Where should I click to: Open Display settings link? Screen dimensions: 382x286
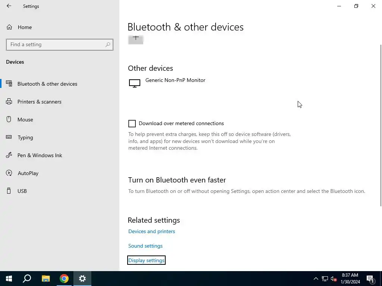tap(146, 260)
